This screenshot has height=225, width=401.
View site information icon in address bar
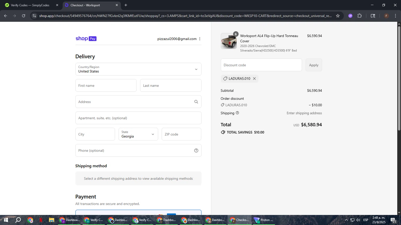pyautogui.click(x=34, y=16)
